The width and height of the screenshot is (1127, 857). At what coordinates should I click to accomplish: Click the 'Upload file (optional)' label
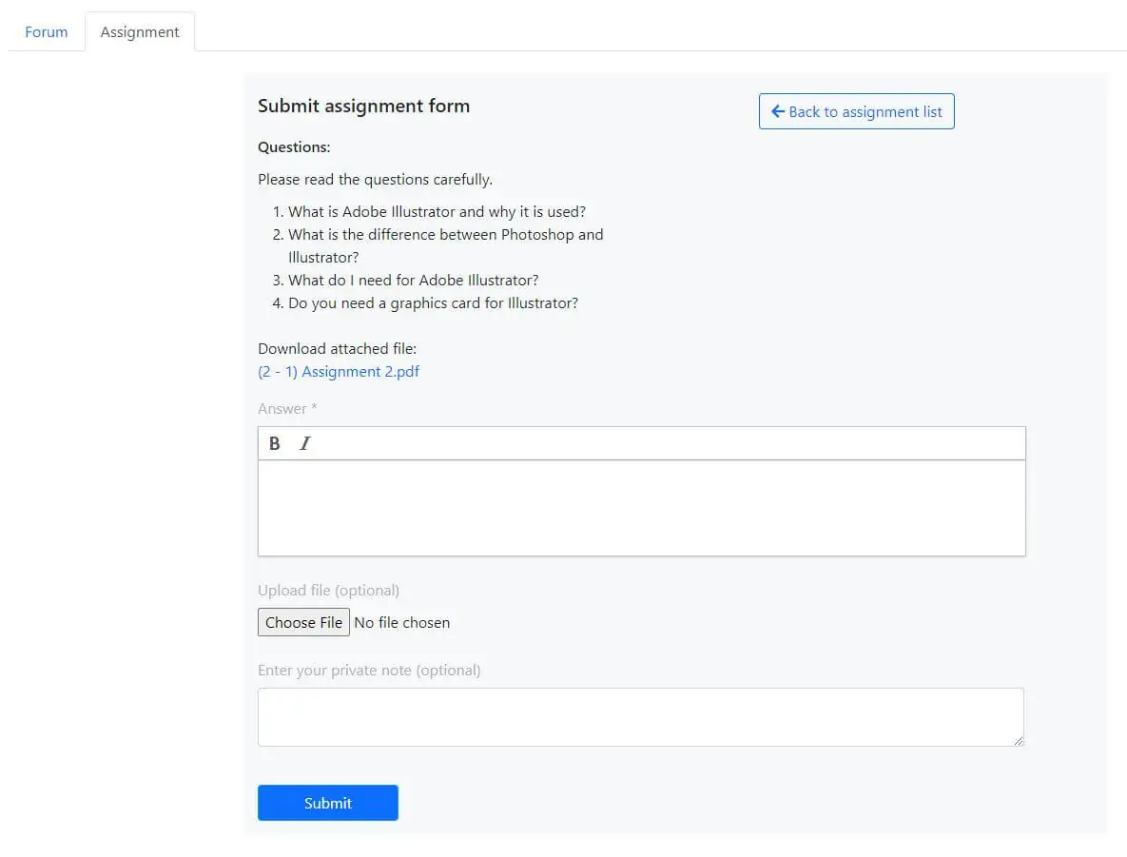328,591
